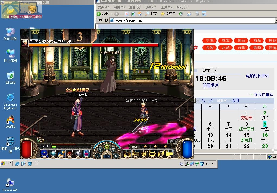This screenshot has height=193, width=277.
Task: Activate game skill slot H
Action: point(169,154)
